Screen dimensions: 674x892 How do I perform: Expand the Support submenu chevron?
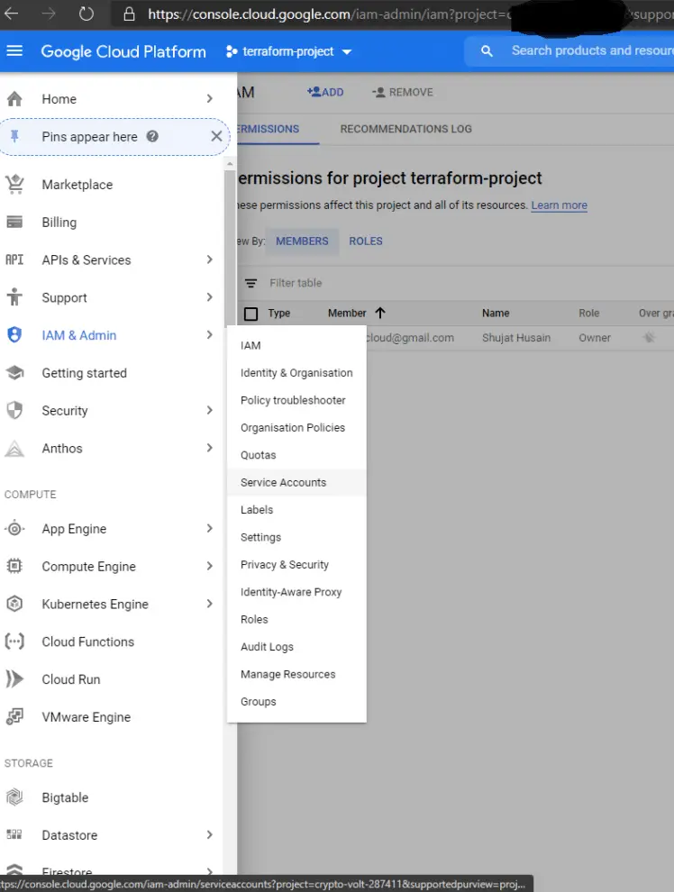(x=209, y=297)
